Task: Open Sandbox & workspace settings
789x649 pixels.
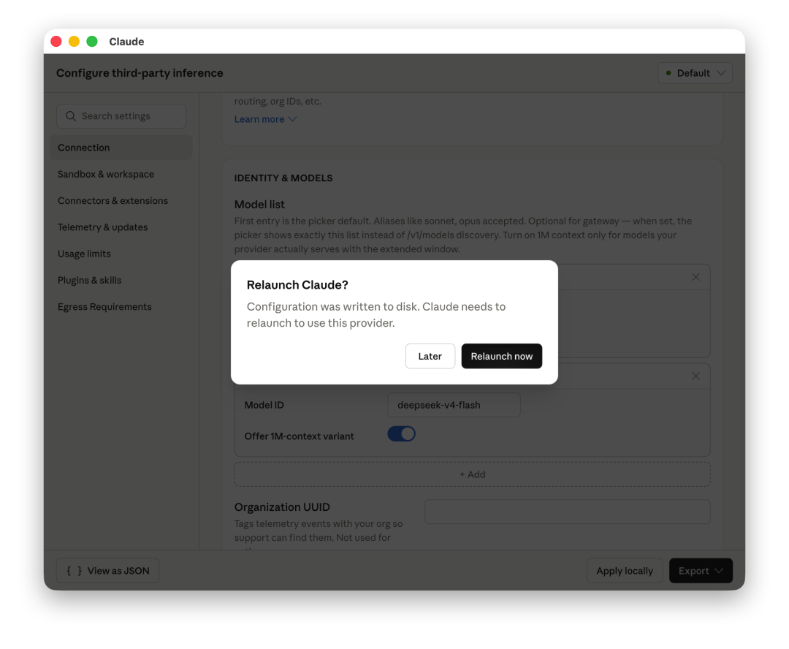Action: point(106,174)
